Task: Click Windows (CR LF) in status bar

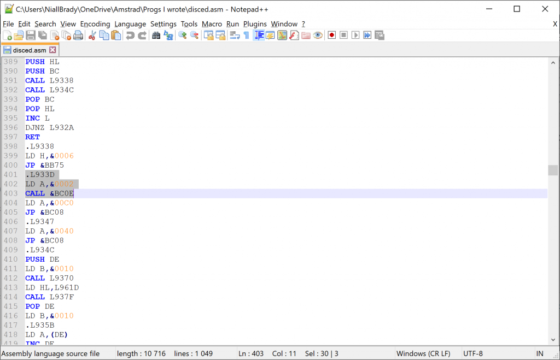Action: coord(423,353)
